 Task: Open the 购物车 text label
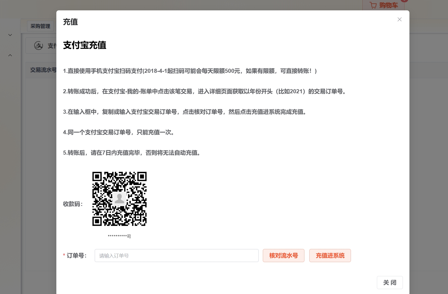[388, 5]
